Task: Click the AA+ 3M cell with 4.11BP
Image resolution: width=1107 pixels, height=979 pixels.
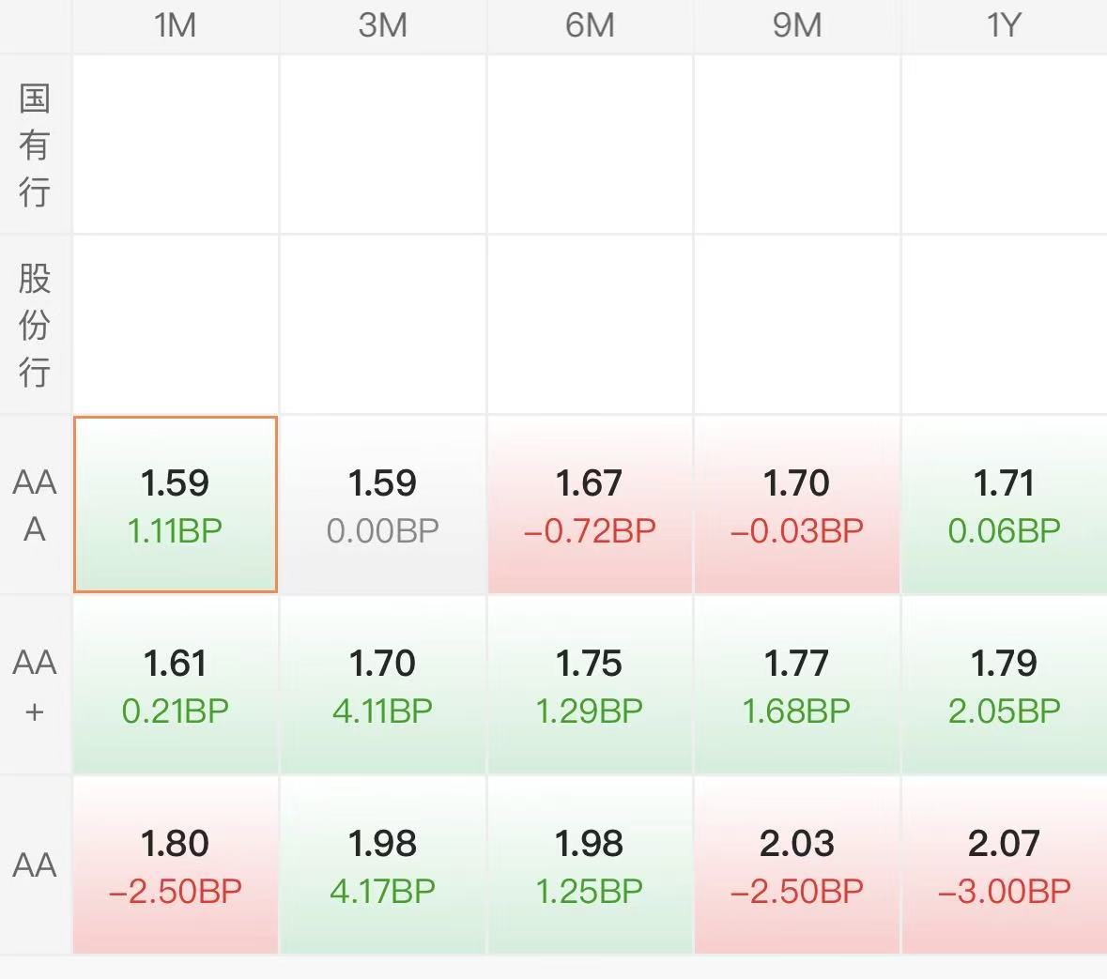Action: (383, 685)
